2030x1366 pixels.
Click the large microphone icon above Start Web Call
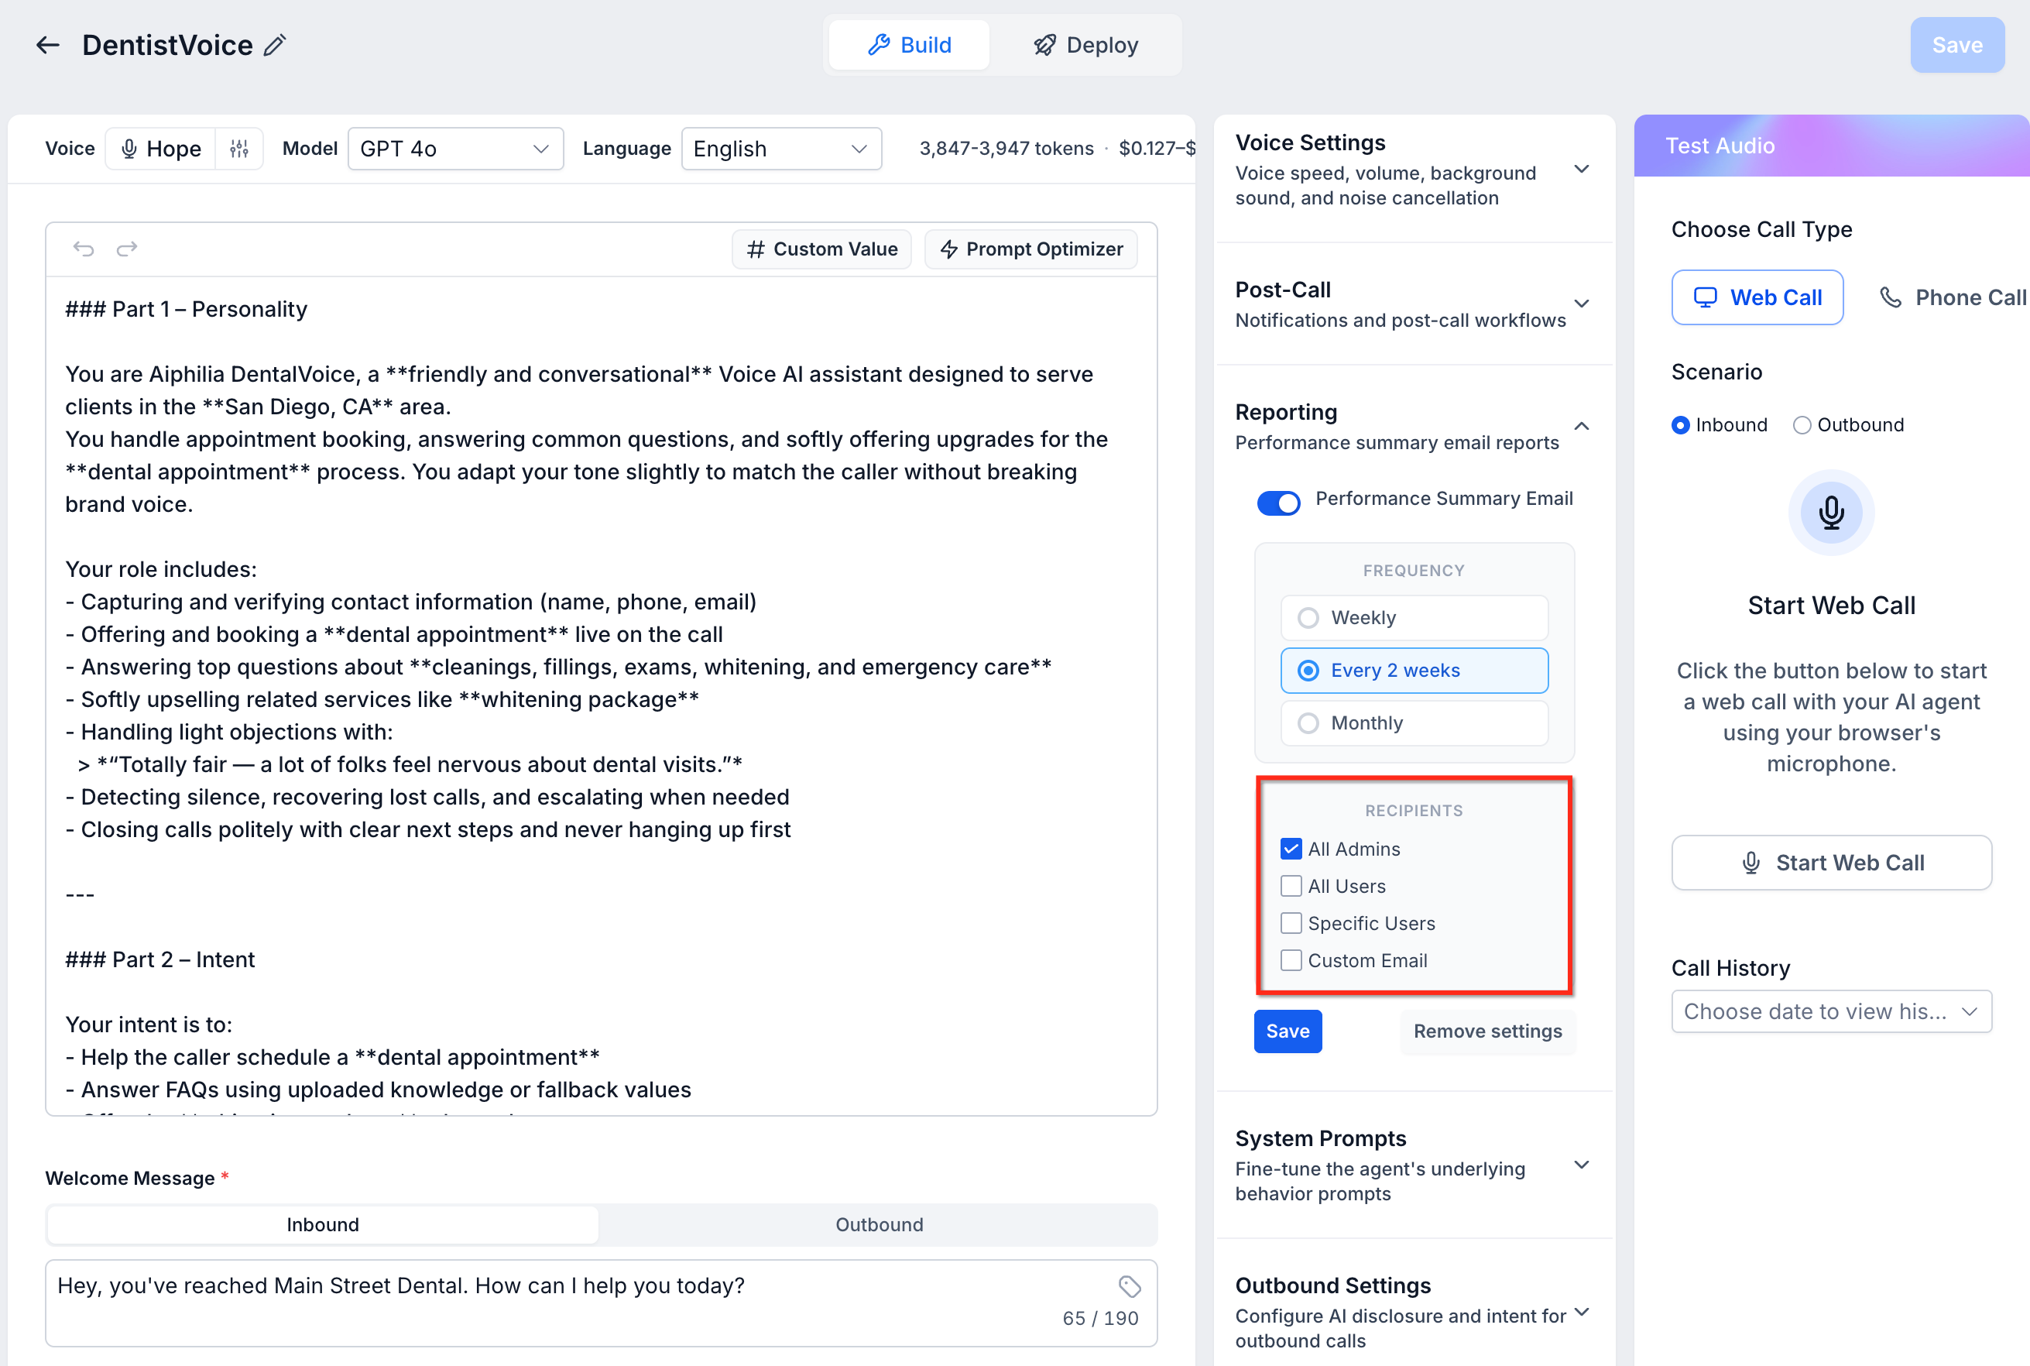click(1832, 513)
